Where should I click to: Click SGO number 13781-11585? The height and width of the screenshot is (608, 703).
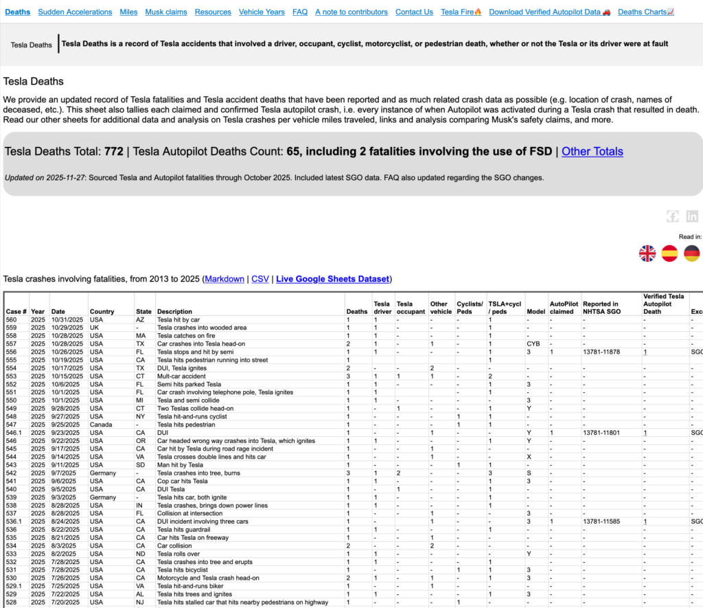click(x=601, y=521)
